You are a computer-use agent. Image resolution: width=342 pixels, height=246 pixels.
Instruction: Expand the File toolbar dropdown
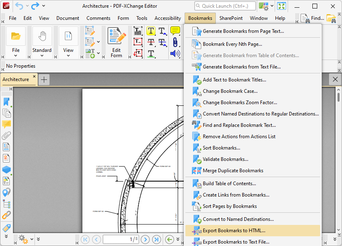coord(16,56)
